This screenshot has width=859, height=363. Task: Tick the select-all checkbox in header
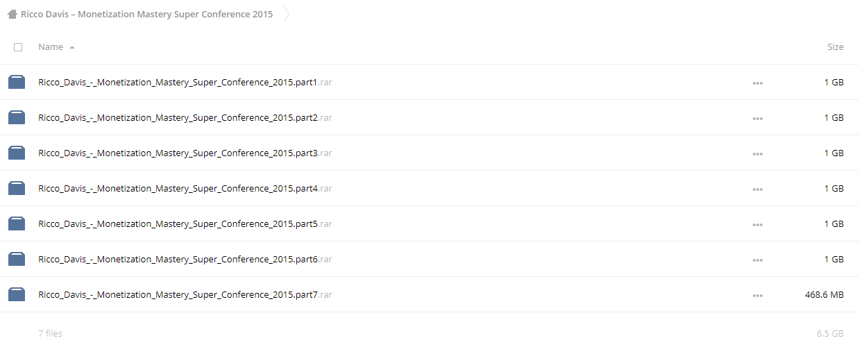click(x=18, y=47)
